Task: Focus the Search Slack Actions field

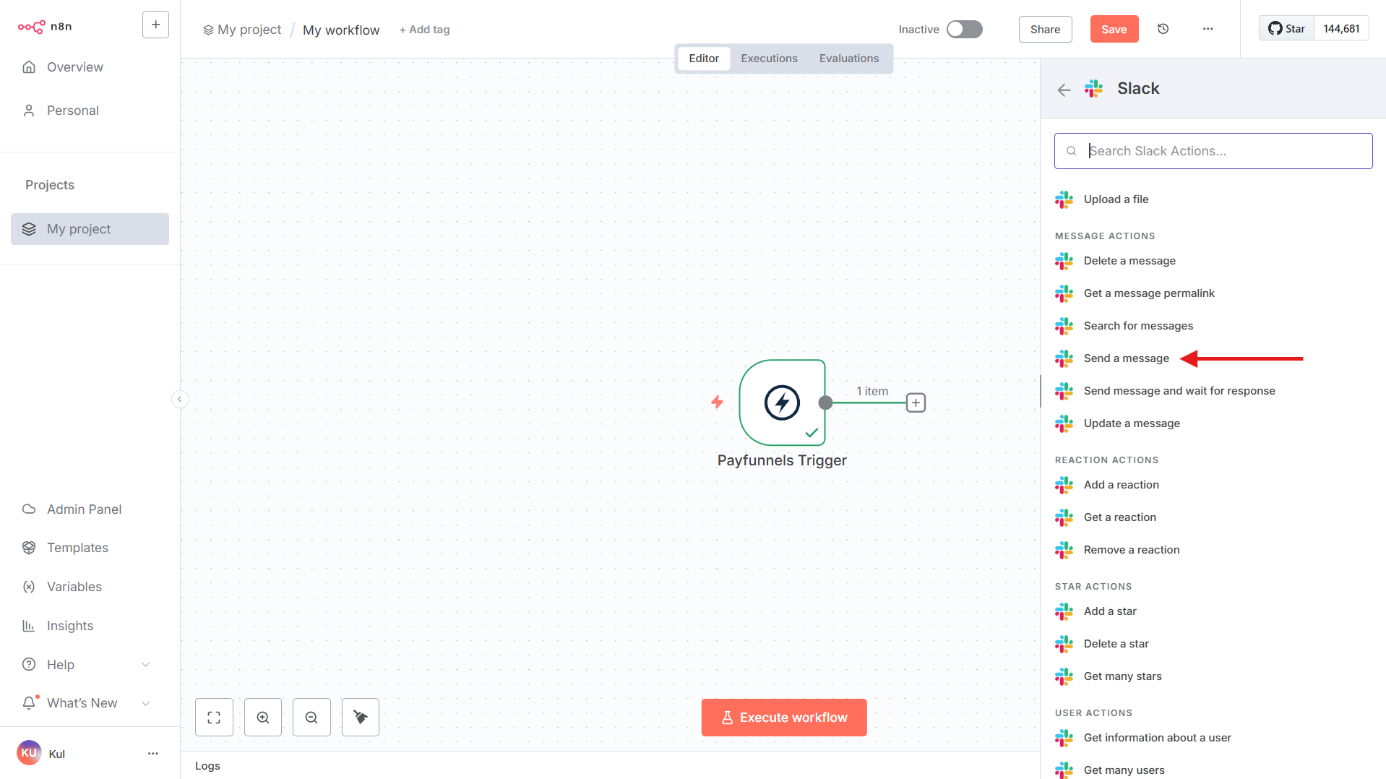Action: point(1213,151)
